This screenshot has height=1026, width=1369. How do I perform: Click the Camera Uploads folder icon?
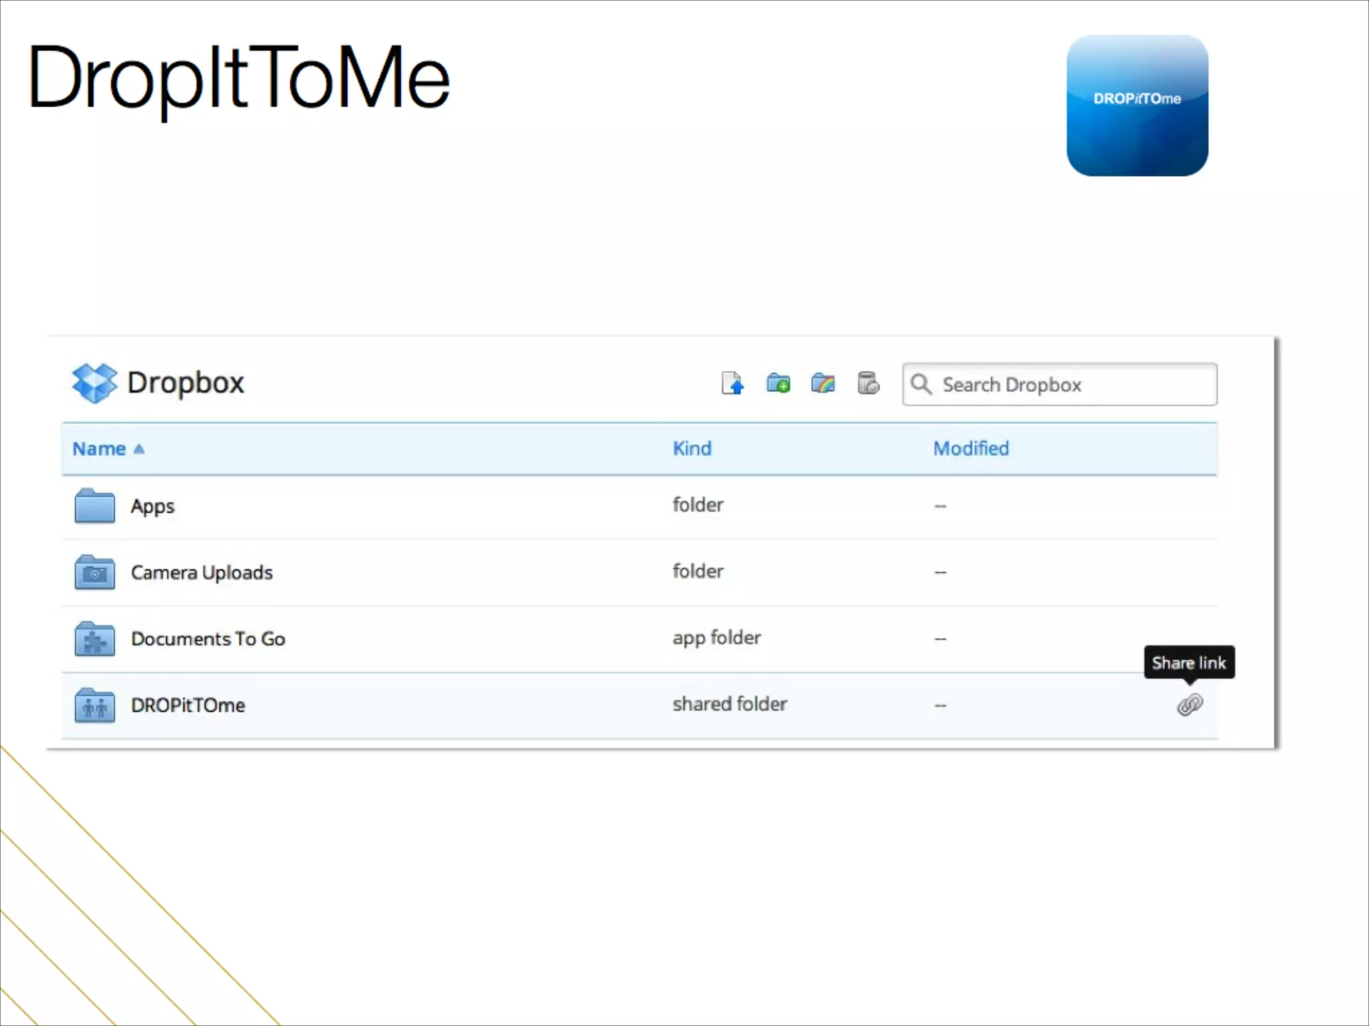pos(94,572)
